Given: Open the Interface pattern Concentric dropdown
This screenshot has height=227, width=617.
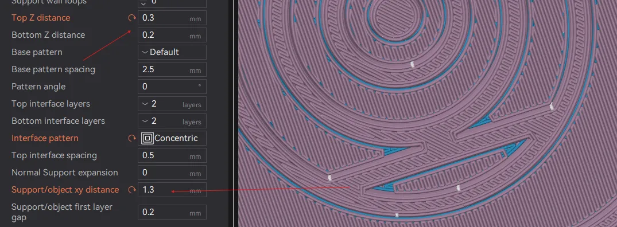Looking at the screenshot, I should coord(172,138).
